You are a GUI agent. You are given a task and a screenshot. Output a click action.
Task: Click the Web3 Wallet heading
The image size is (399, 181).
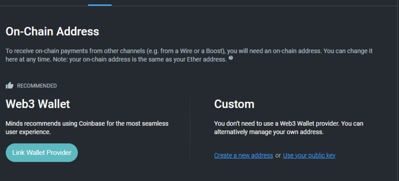point(38,104)
